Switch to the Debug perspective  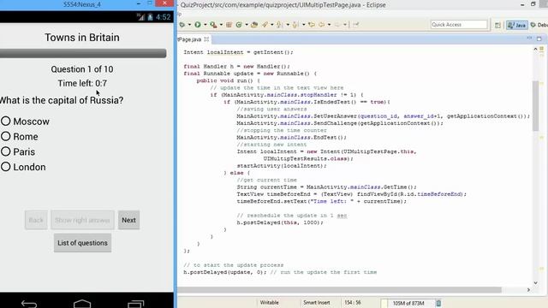(539, 25)
